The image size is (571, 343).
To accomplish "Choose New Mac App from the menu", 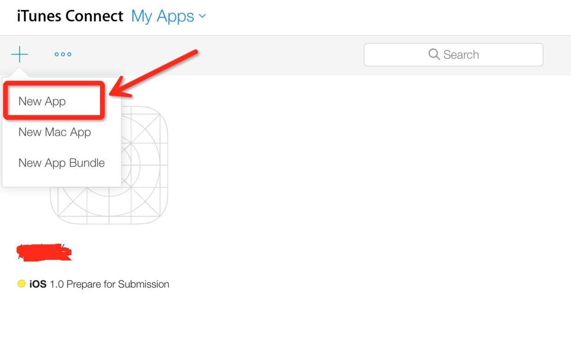I will pyautogui.click(x=54, y=132).
